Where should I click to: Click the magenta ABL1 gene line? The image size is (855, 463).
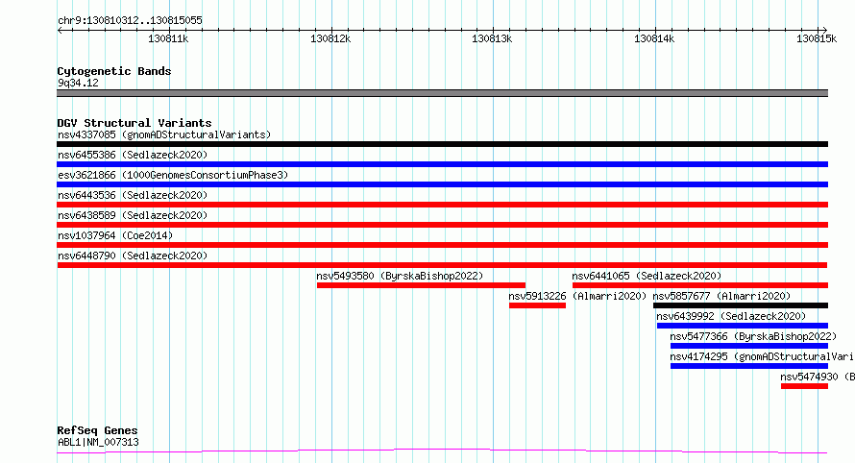click(442, 451)
